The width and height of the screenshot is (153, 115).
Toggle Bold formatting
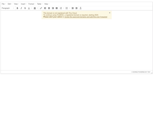coord(17,8)
